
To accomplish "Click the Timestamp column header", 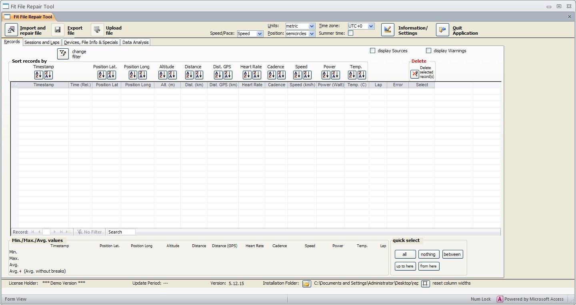I will click(x=44, y=85).
